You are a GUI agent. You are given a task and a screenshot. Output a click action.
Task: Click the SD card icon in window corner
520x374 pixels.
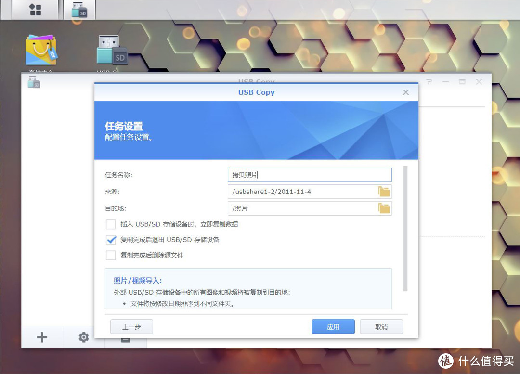pos(33,82)
